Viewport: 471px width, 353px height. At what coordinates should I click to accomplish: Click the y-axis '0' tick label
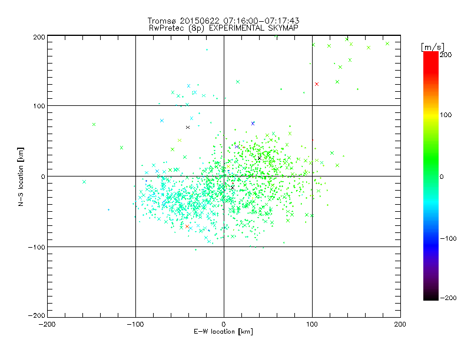(43, 176)
